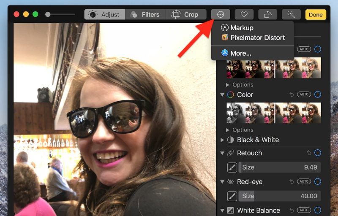338x216 pixels.
Task: Mark photo as favorite with heart icon
Action: (x=244, y=14)
